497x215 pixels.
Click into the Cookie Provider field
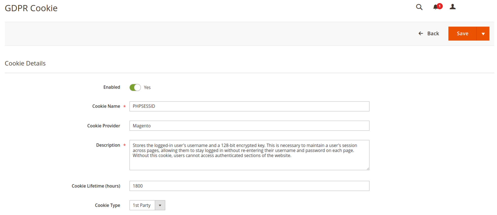click(249, 126)
